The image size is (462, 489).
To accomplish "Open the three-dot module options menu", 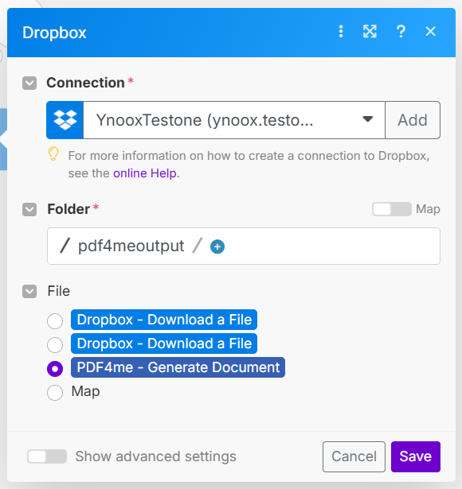I will click(341, 32).
